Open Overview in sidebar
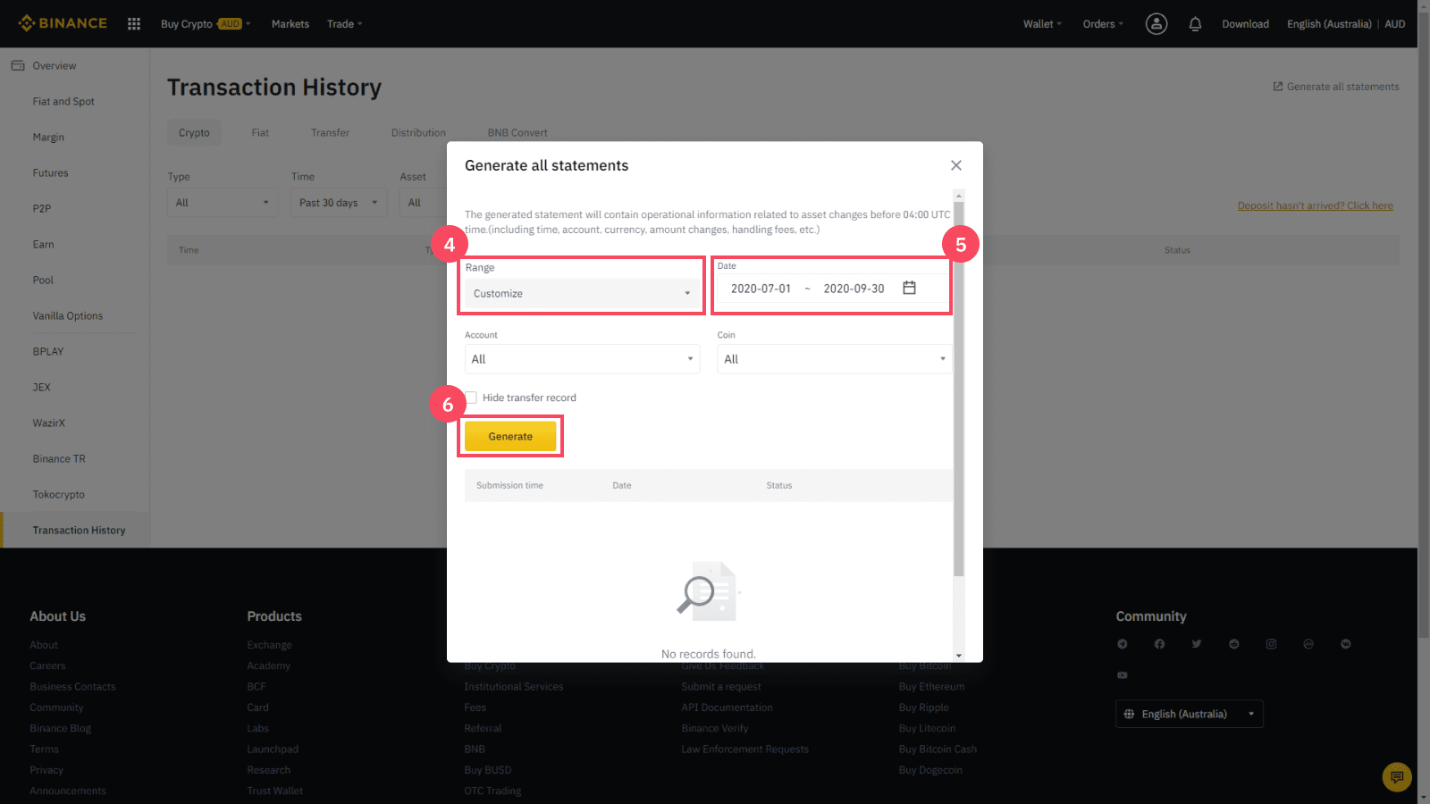Viewport: 1430px width, 804px height. click(55, 65)
